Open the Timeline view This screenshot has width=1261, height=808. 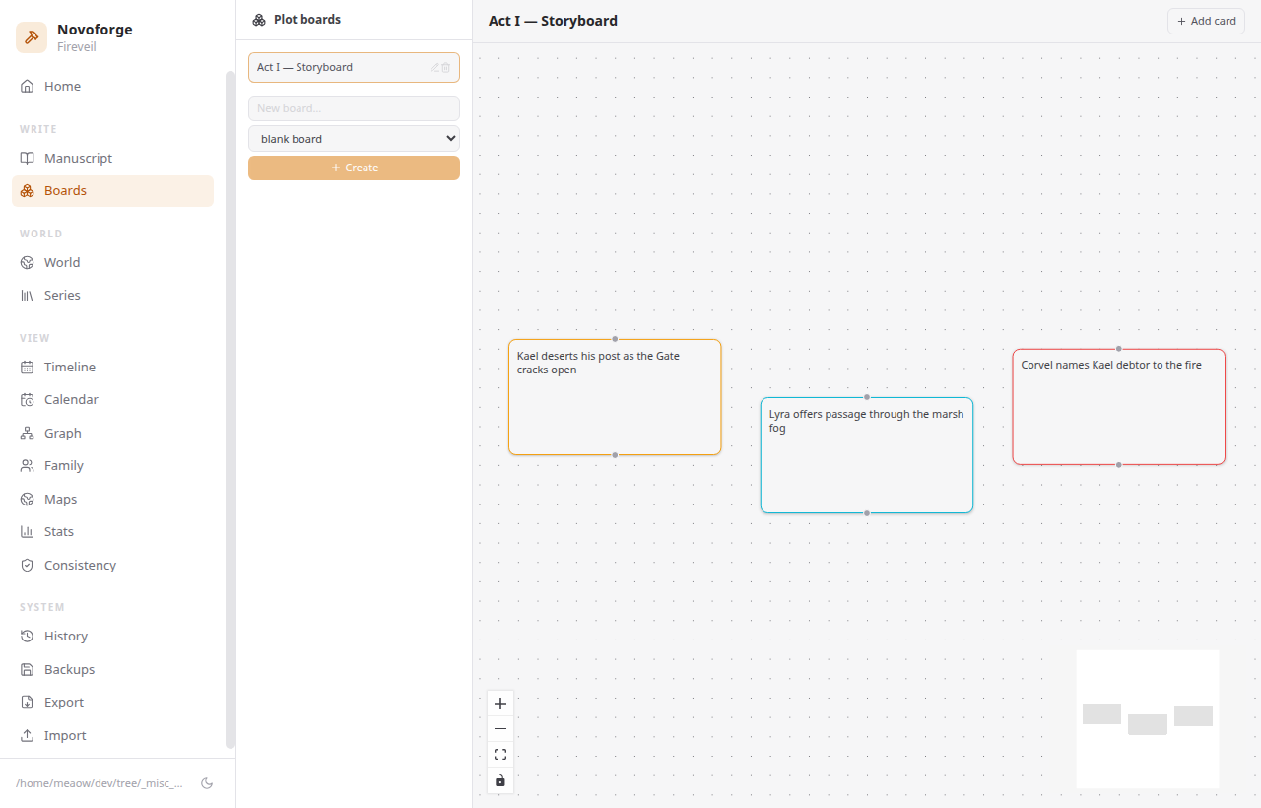pos(112,368)
